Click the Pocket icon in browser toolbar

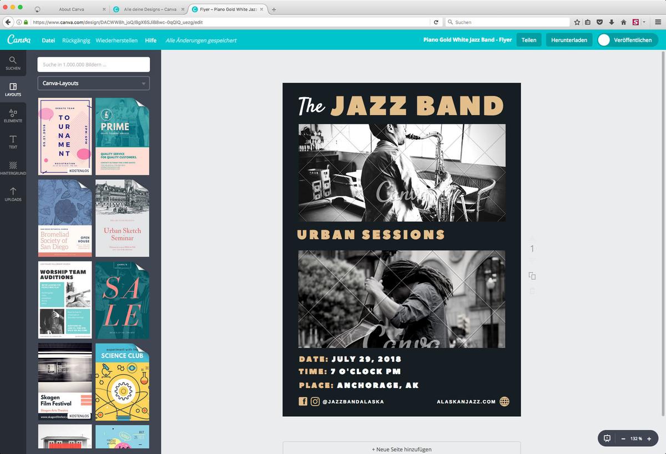(600, 22)
